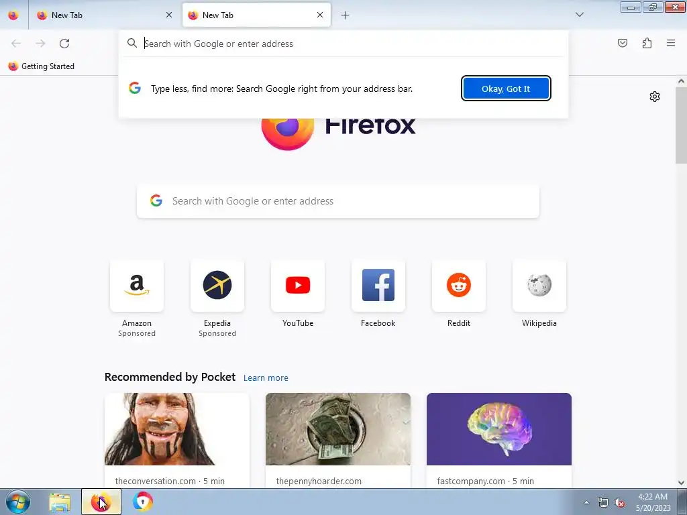Click the Amazon label text
Screen dimensions: 687x515
coord(137,323)
